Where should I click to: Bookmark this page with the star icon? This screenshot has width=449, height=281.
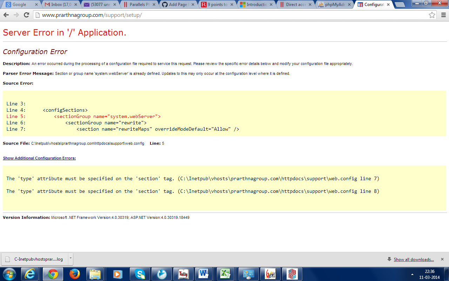tap(432, 15)
